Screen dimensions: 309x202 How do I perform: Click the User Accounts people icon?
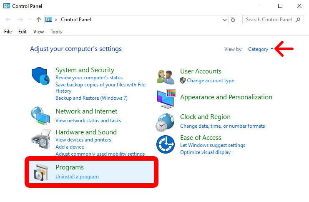[x=165, y=76]
